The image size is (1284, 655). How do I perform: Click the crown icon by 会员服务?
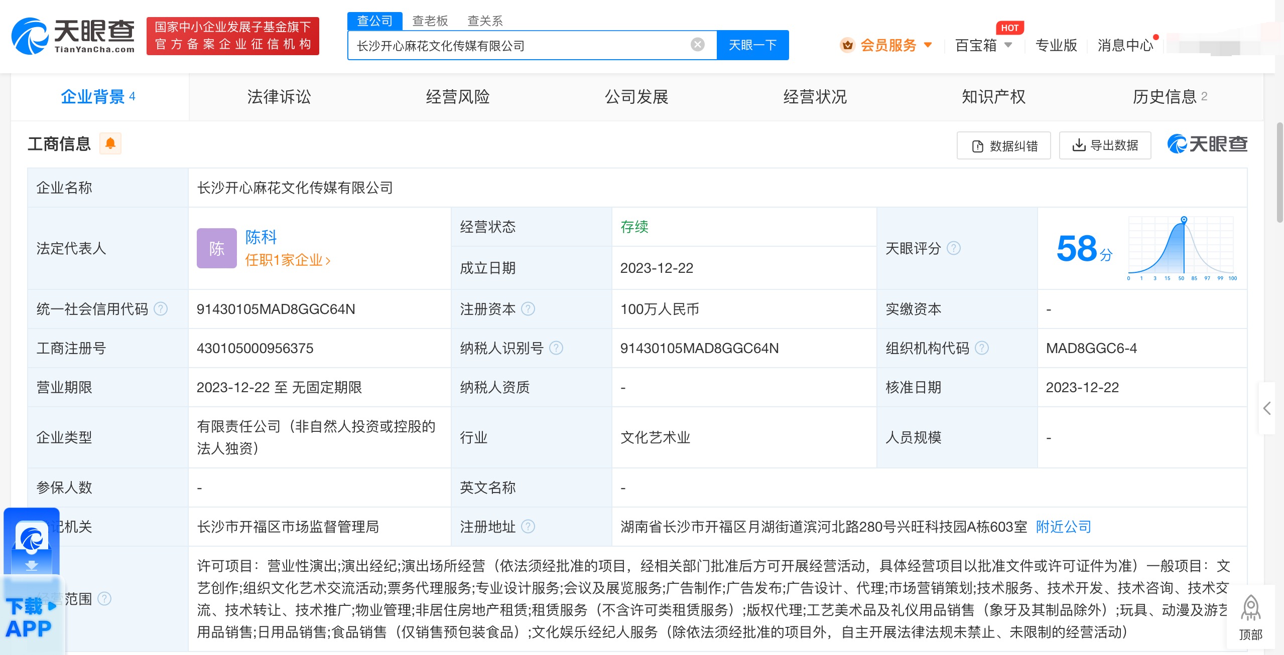tap(848, 45)
